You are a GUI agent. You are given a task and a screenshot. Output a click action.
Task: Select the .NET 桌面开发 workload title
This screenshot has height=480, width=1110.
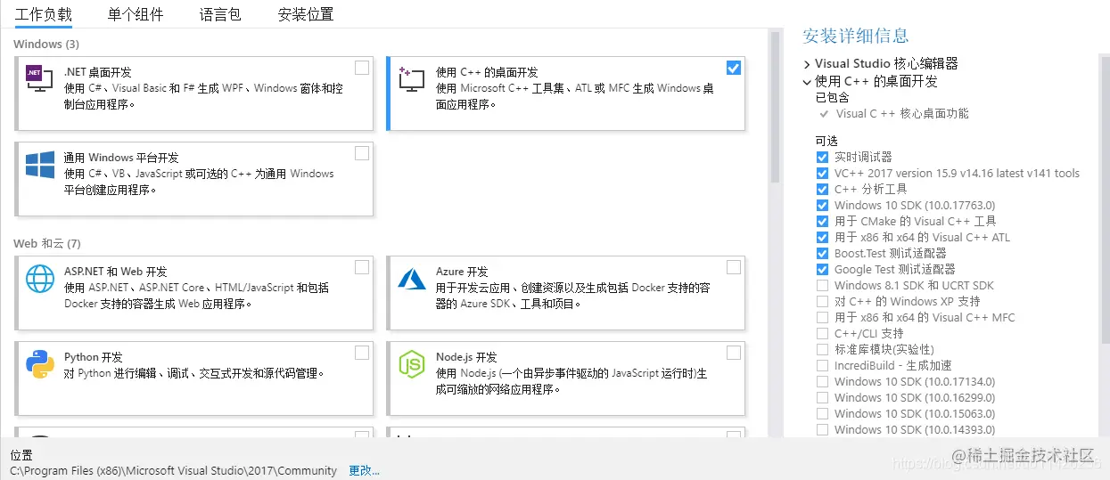tap(98, 72)
